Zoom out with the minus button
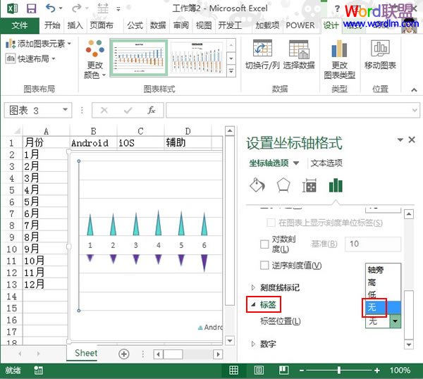Screen dimensions: 423x379 tap(302, 370)
